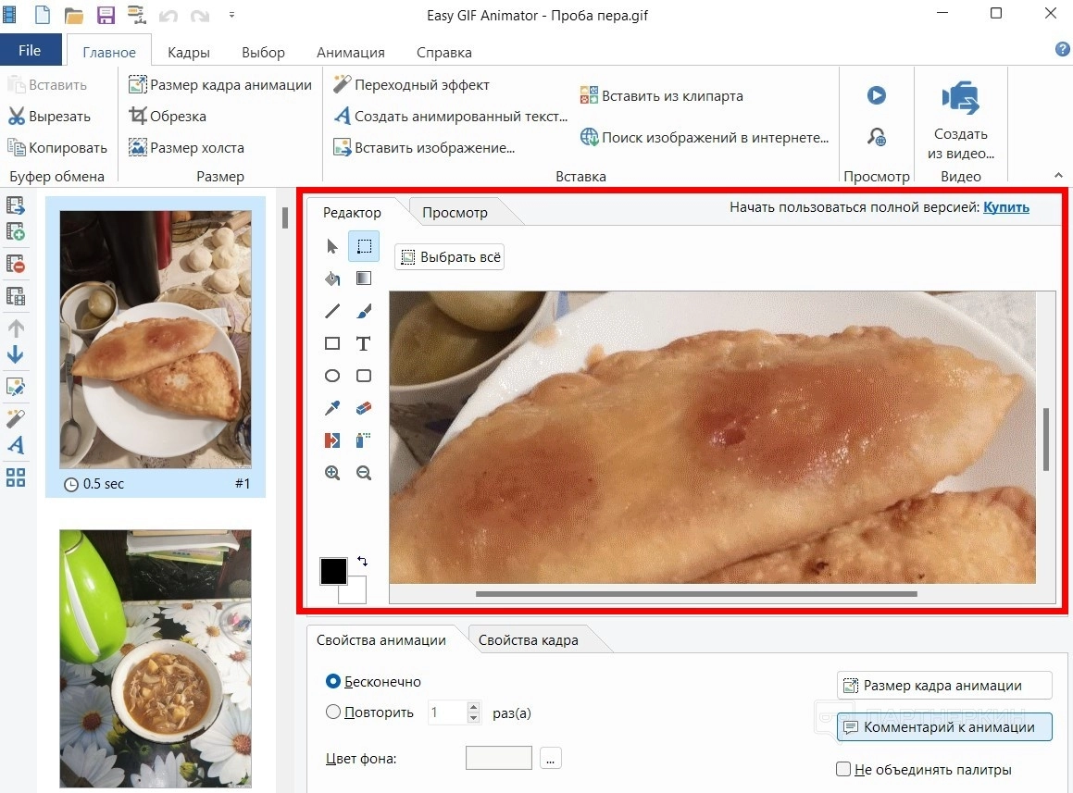Click the animated text A sidebar icon
Screen dimensions: 1073x793
pyautogui.click(x=16, y=445)
